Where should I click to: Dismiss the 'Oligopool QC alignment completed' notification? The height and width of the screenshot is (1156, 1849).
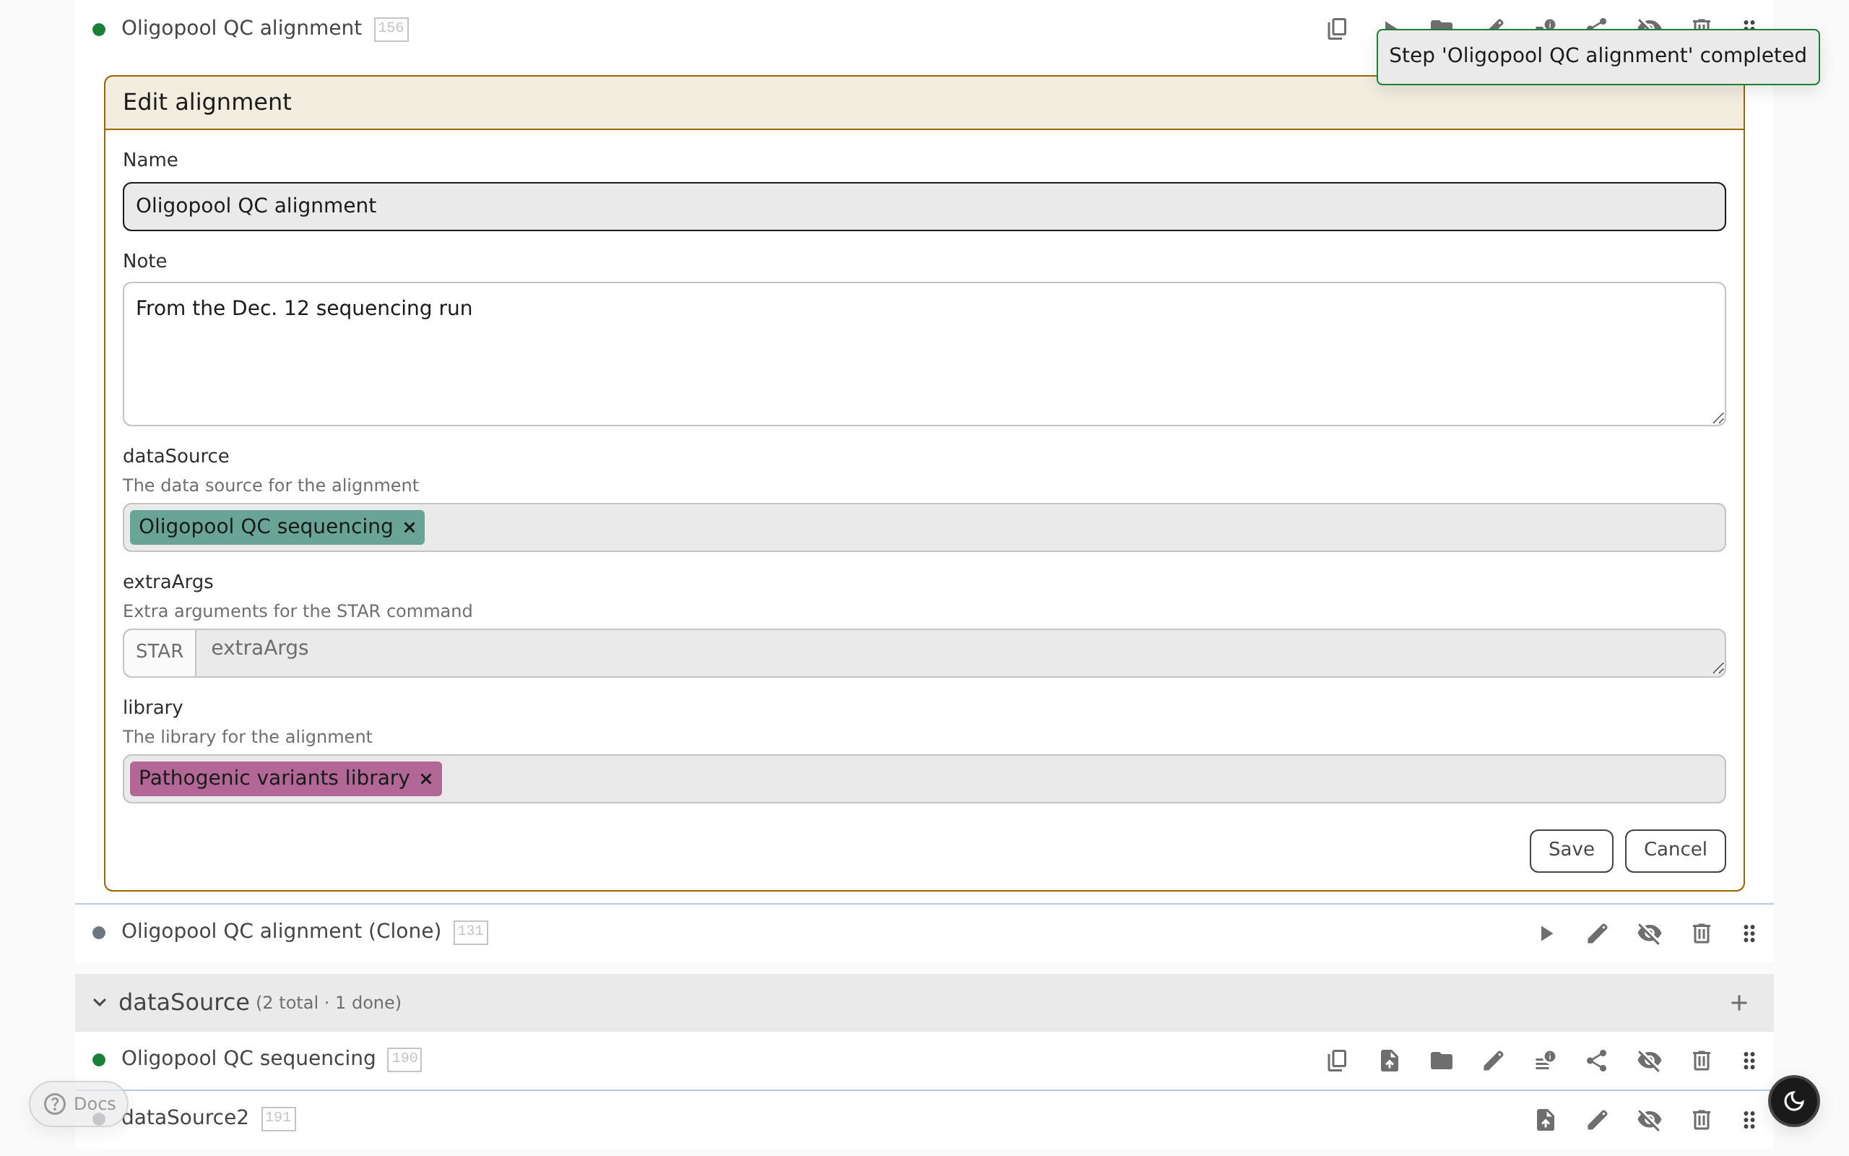1598,56
